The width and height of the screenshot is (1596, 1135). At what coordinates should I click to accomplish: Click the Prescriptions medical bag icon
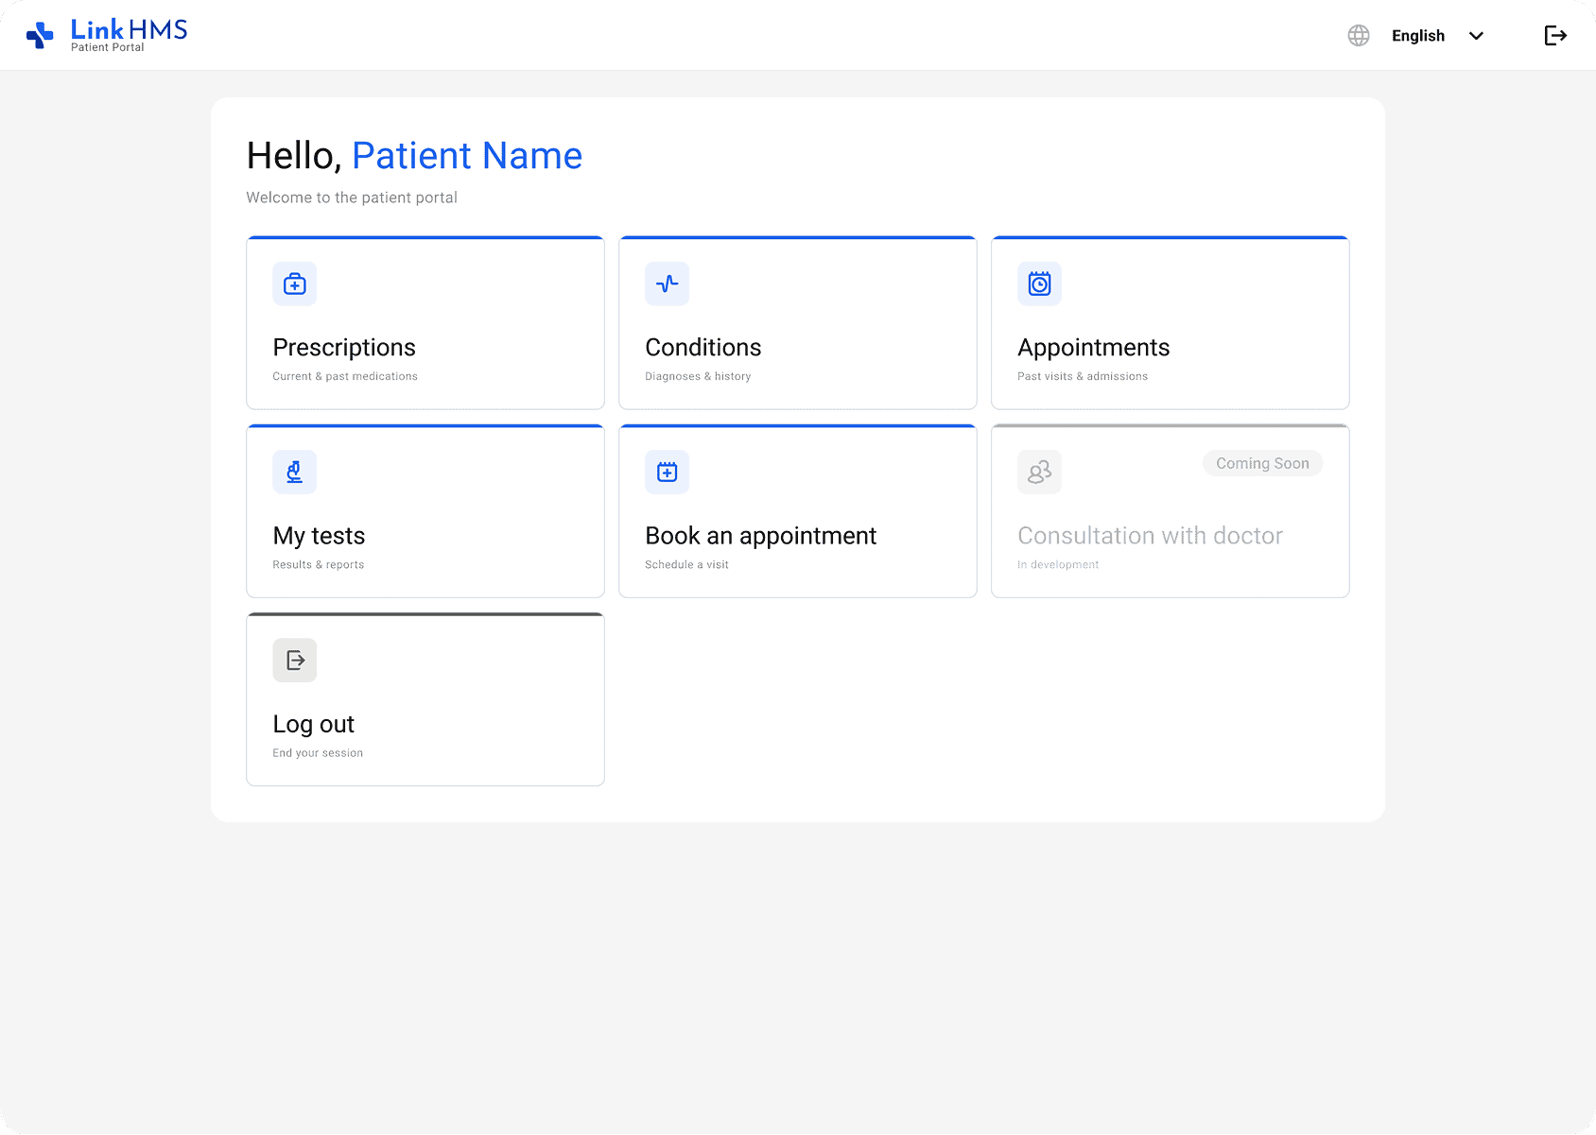[295, 284]
